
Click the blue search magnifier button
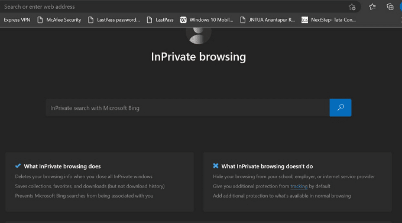pos(341,107)
